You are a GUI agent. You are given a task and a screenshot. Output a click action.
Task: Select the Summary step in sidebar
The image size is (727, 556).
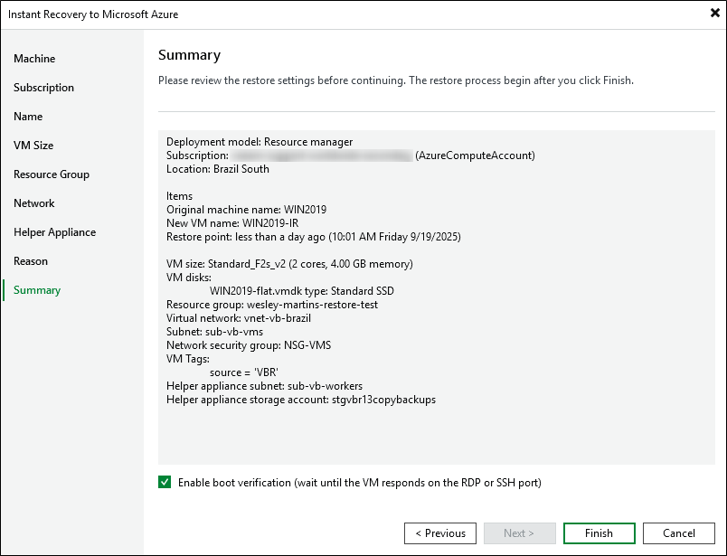(37, 290)
